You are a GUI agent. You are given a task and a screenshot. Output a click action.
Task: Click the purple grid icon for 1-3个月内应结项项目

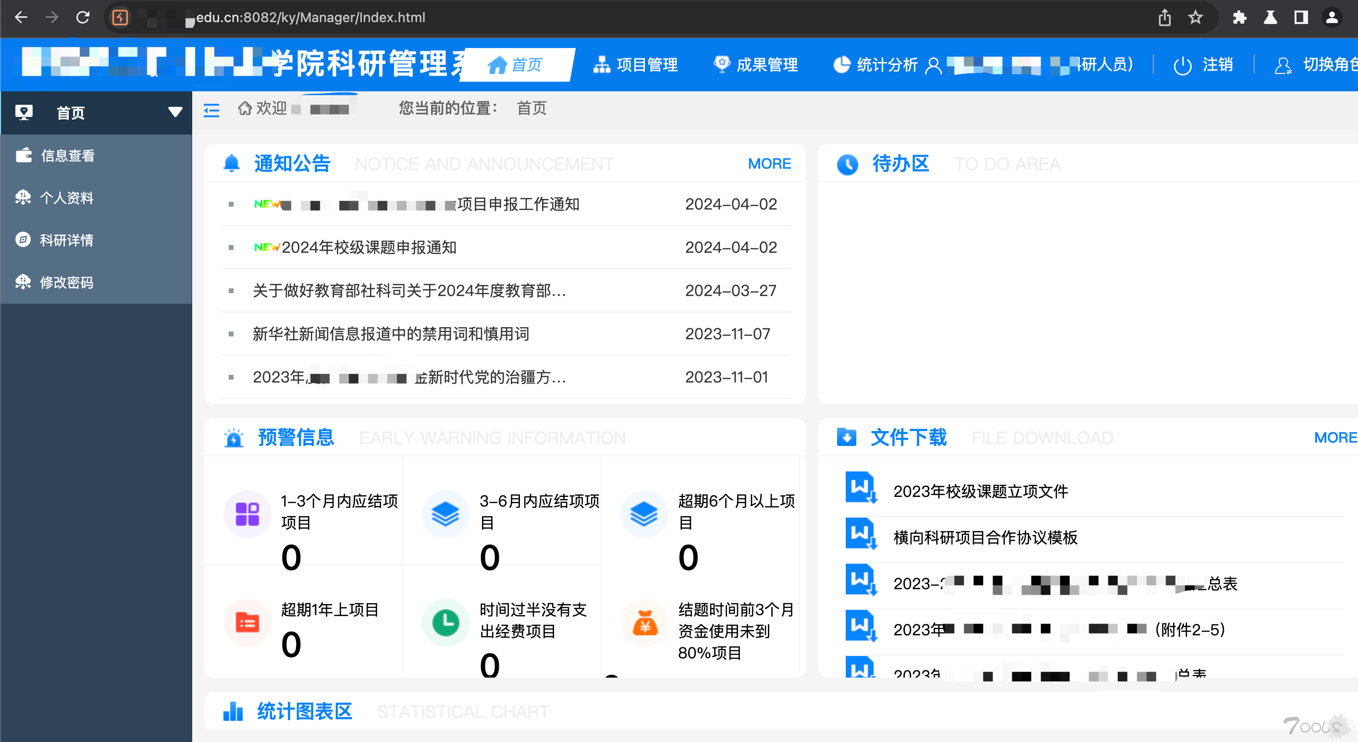click(x=247, y=514)
